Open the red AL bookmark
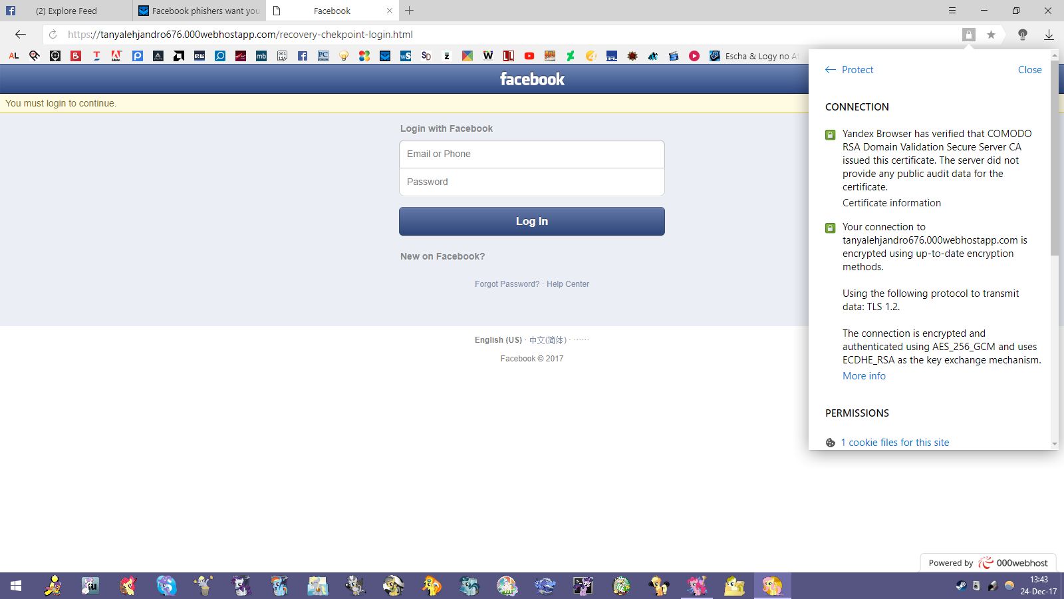The image size is (1064, 599). pos(14,56)
